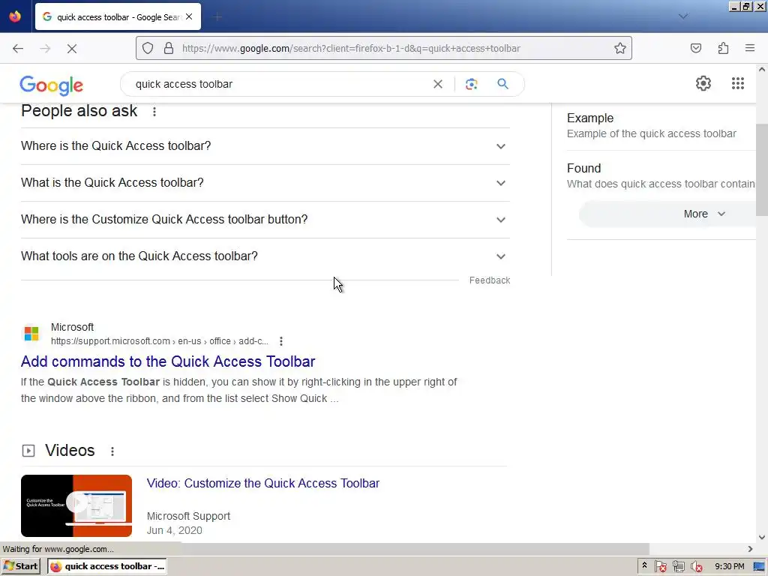Clear the Google search box text
768x576 pixels.
pyautogui.click(x=438, y=84)
